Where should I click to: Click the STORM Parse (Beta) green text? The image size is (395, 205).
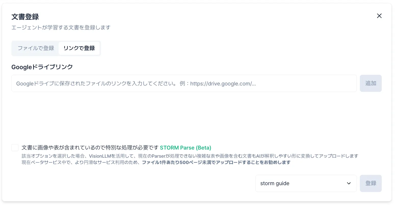tap(185, 148)
